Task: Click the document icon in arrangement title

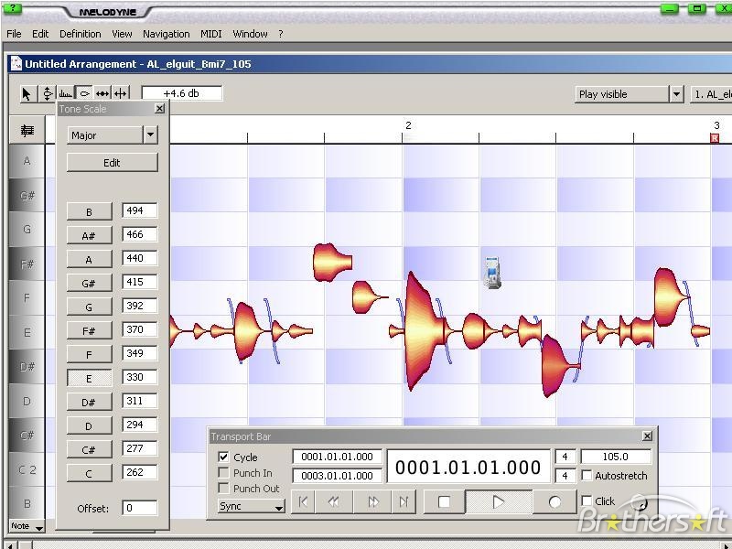Action: (x=16, y=63)
